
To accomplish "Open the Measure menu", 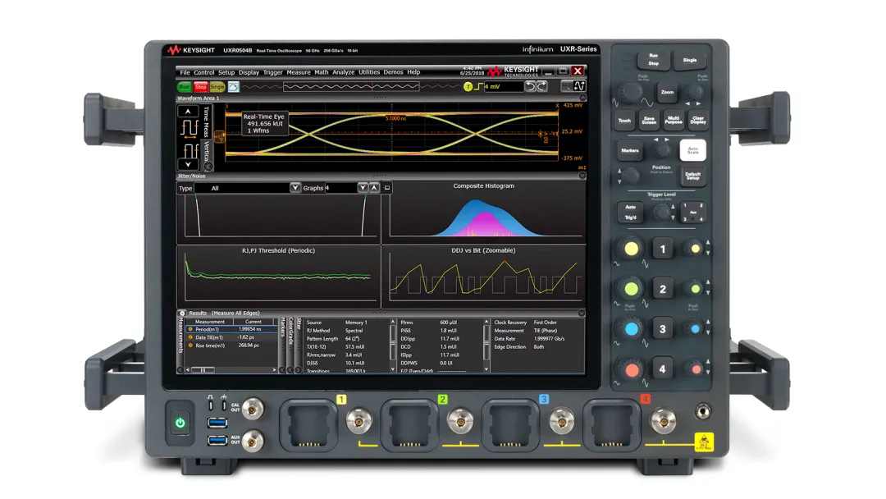I will [x=299, y=72].
